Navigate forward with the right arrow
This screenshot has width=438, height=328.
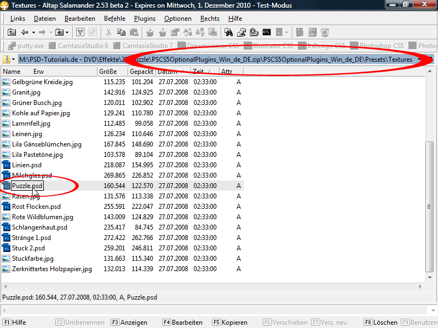point(42,32)
